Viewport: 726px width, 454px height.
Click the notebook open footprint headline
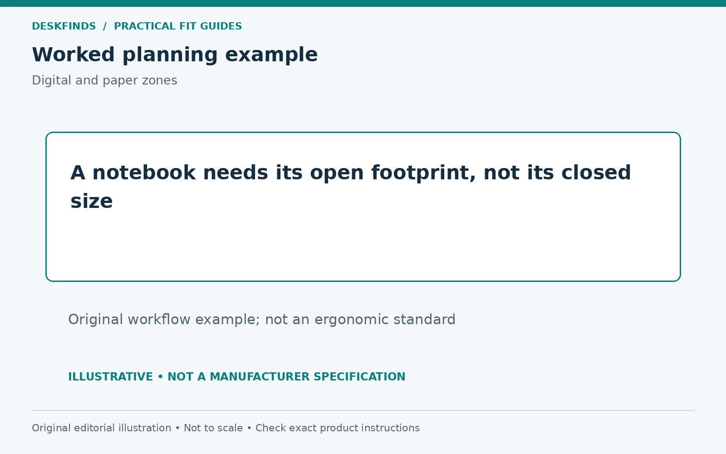(x=351, y=187)
